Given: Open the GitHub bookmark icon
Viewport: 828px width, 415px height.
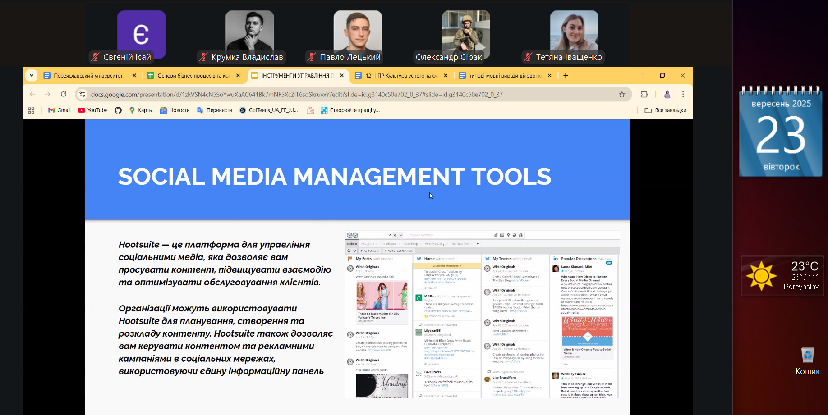Looking at the screenshot, I should click(x=118, y=110).
